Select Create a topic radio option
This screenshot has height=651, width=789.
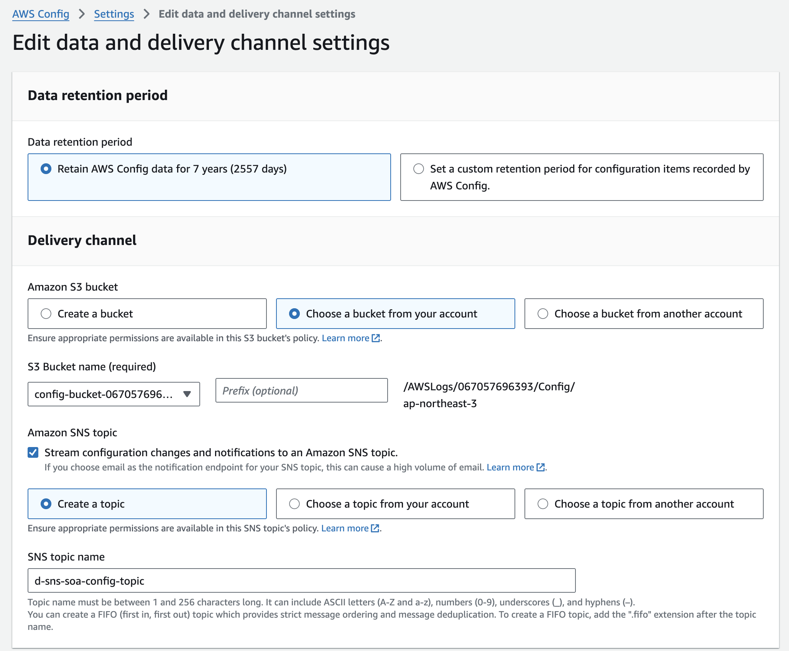pyautogui.click(x=46, y=504)
